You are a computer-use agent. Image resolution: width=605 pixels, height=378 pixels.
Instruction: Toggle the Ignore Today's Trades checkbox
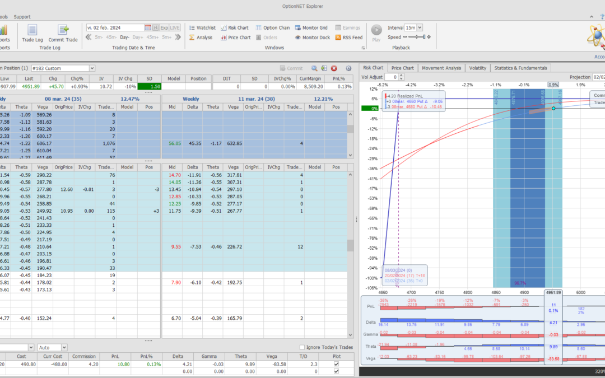(302, 348)
